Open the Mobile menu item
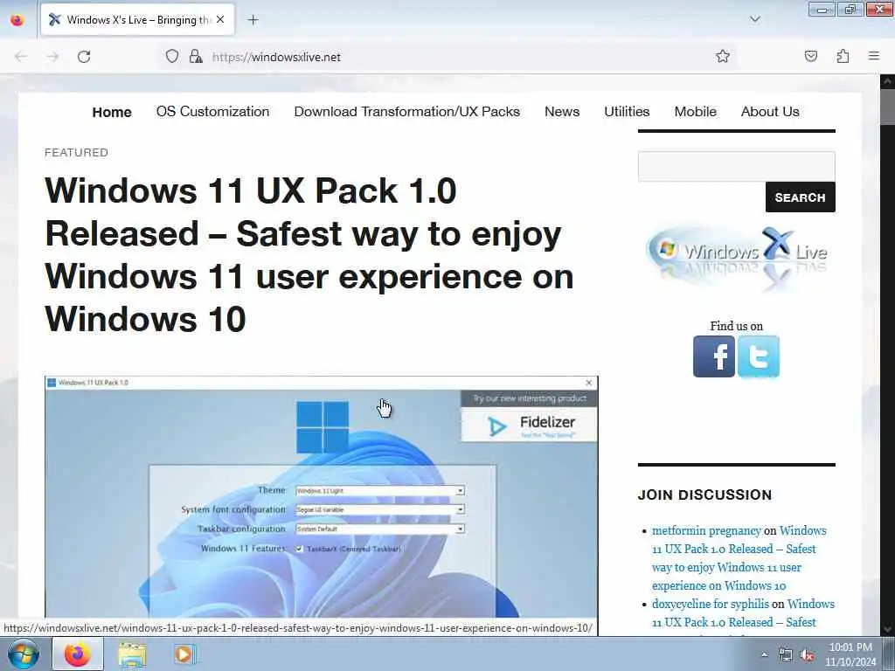Screen dimensions: 895x671 click(695, 111)
